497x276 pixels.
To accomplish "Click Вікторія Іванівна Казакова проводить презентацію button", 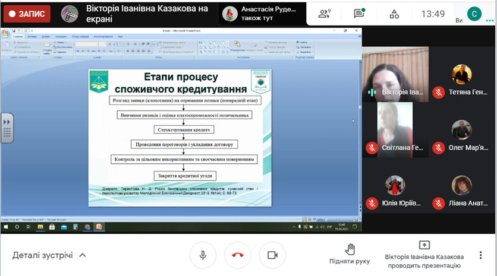I will coord(424,255).
